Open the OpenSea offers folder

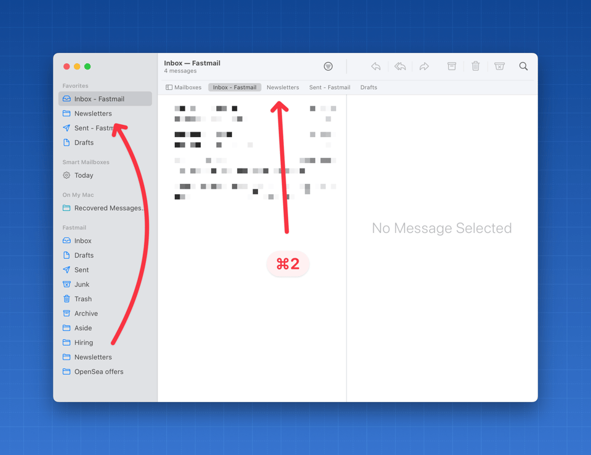98,372
